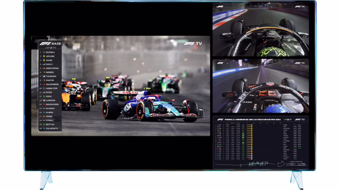
Task: Select Hamilton in the race leaderboard
Action: (x=51, y=88)
